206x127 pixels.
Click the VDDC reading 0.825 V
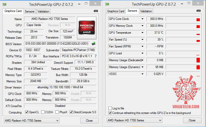(155, 74)
